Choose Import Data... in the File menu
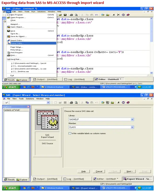The width and height of the screenshot is (157, 192). click(x=17, y=40)
